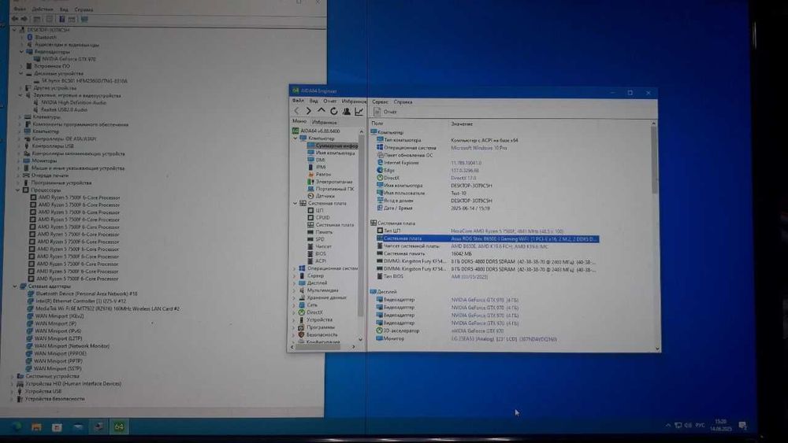Viewport: 788px width, 443px height.
Task: Select the Программы node in AIDA64 tree
Action: 316,327
